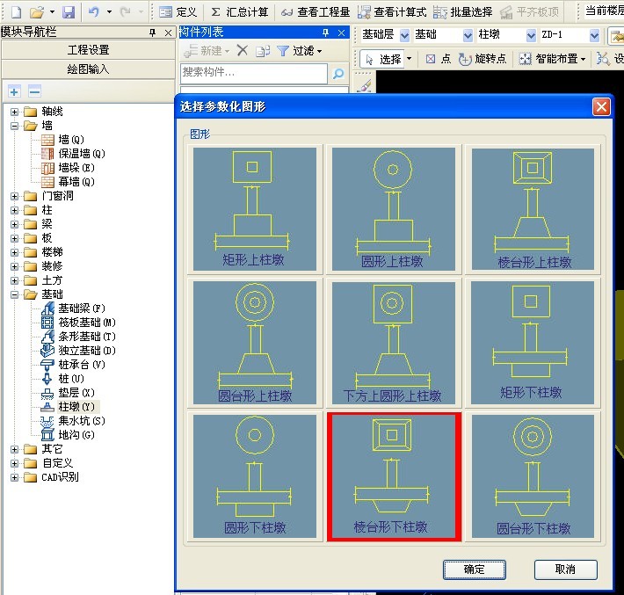The height and width of the screenshot is (595, 624).
Task: Activate the 选择 selection tool
Action: [x=383, y=59]
